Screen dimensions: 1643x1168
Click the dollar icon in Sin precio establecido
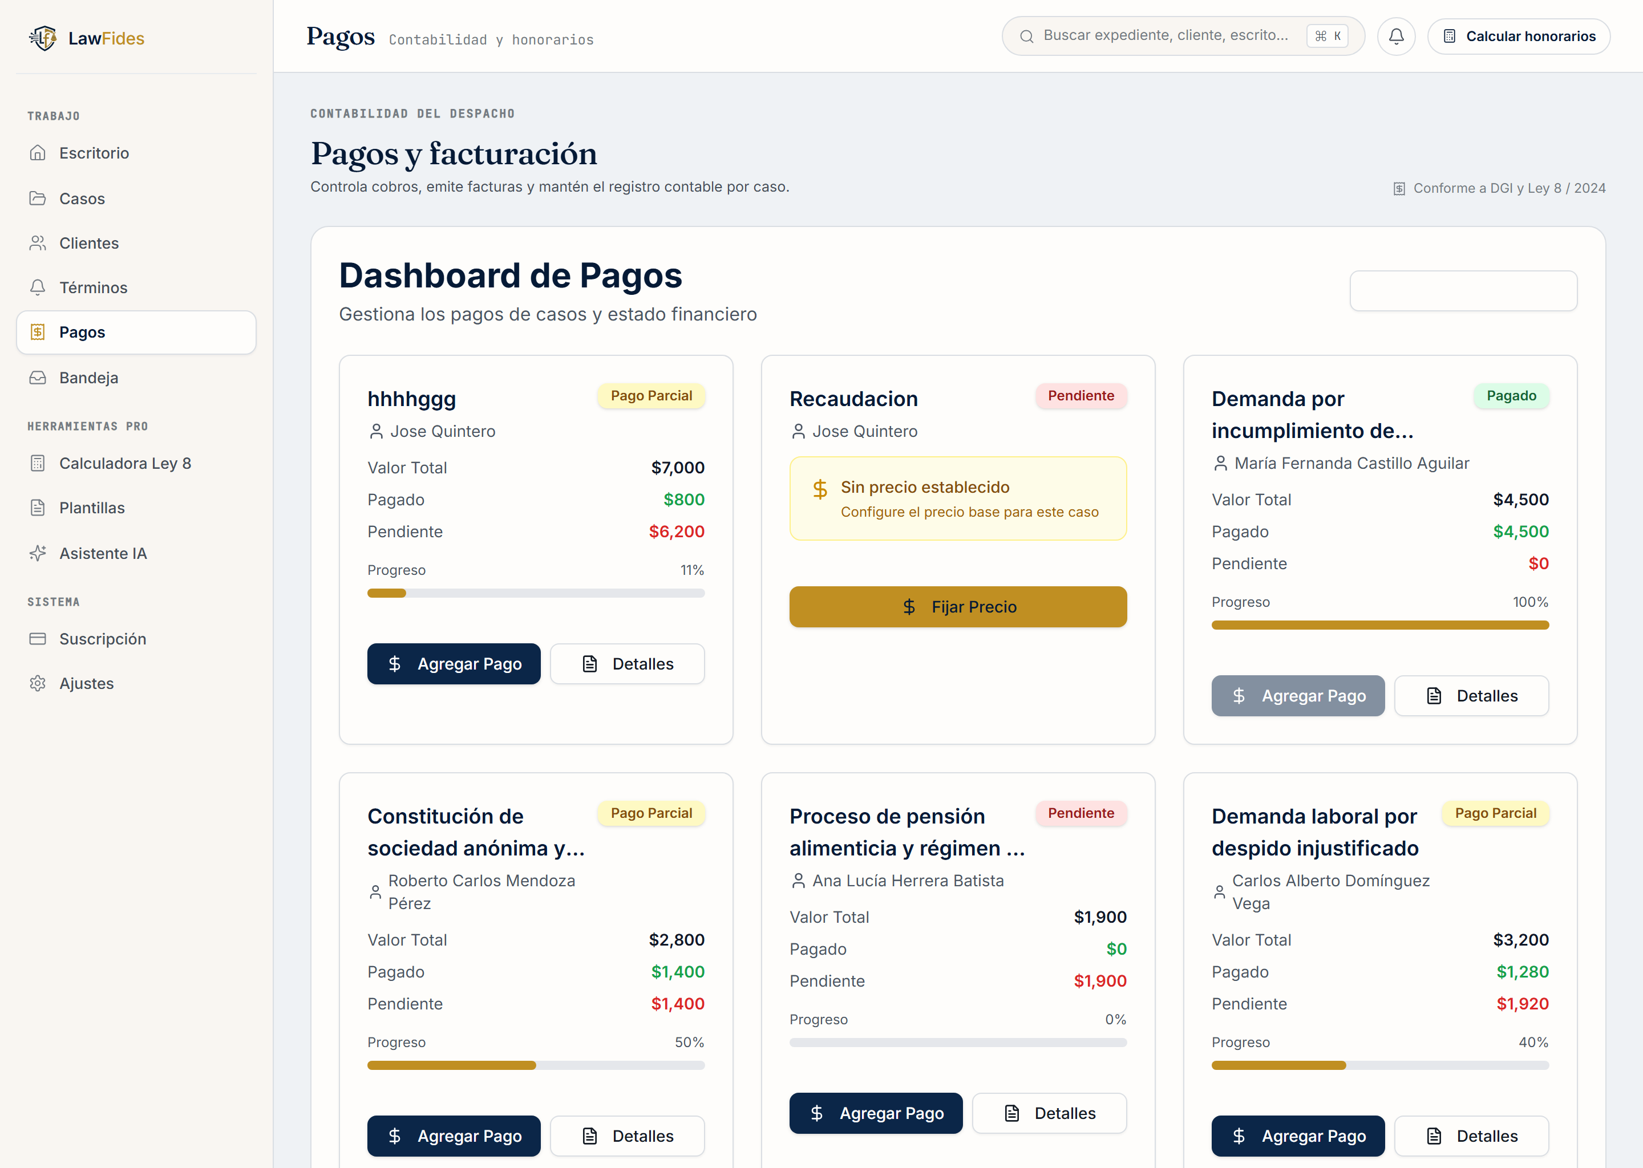pos(820,490)
